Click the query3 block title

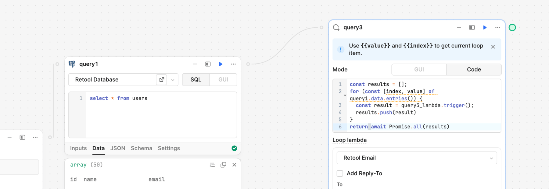353,27
